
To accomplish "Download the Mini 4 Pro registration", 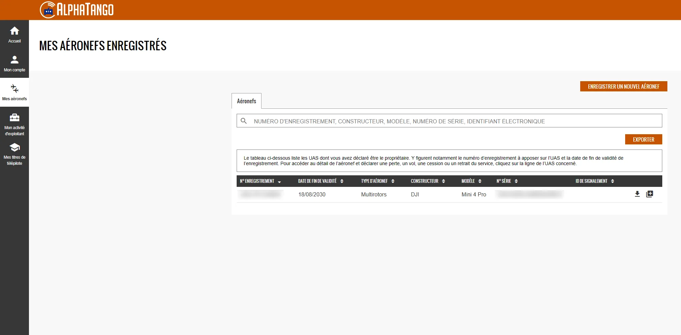I will (637, 194).
